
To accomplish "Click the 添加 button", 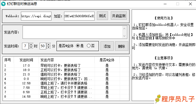I will [x=107, y=46].
